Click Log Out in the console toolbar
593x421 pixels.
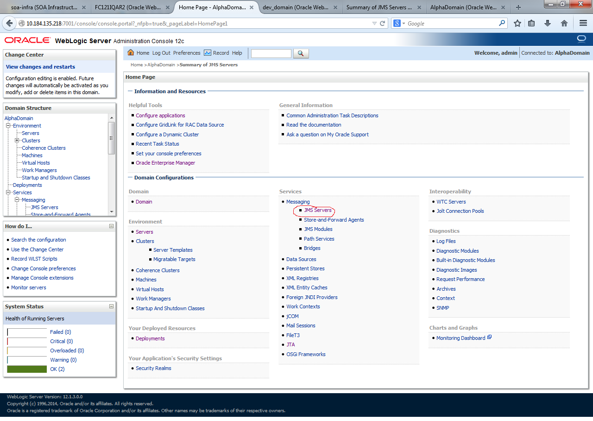point(161,53)
